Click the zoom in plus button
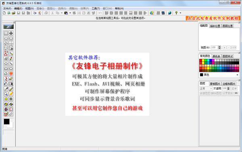Image resolution: width=242 pixels, height=152 pixels. [x=224, y=47]
